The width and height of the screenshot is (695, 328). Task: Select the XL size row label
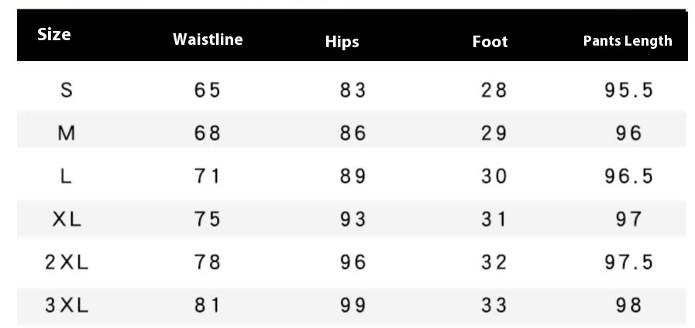[67, 220]
